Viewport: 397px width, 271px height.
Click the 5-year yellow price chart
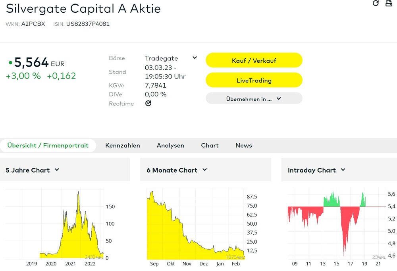[x=54, y=224]
